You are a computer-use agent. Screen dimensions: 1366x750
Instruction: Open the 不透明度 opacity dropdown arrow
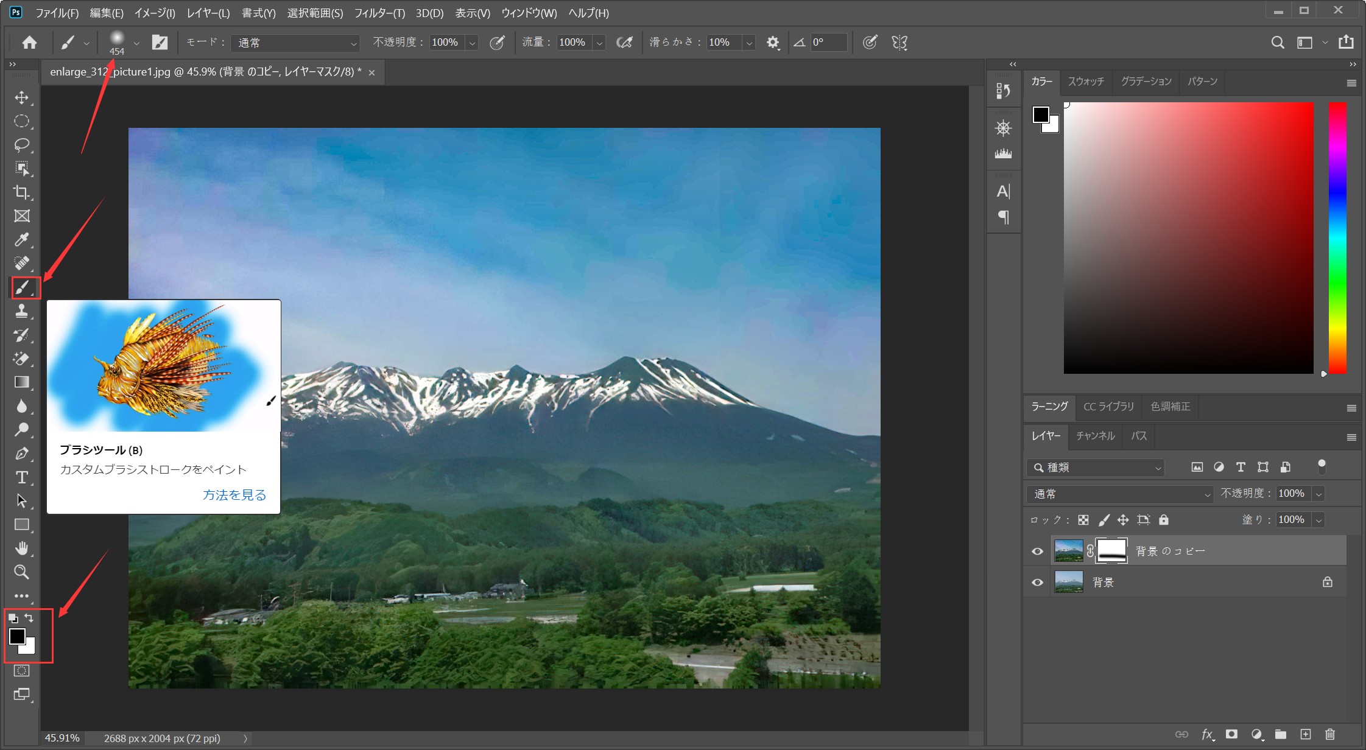(x=471, y=43)
